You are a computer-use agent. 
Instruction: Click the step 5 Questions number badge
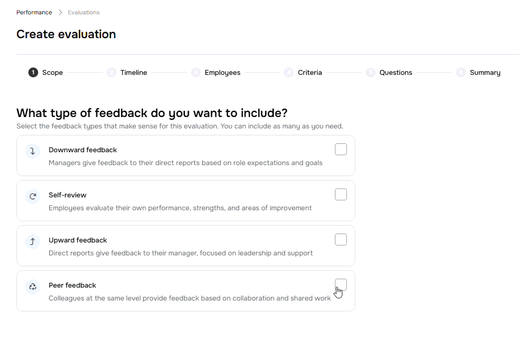pos(371,72)
